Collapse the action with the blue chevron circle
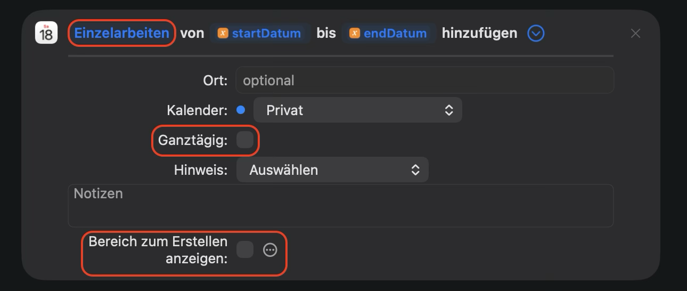 [536, 34]
